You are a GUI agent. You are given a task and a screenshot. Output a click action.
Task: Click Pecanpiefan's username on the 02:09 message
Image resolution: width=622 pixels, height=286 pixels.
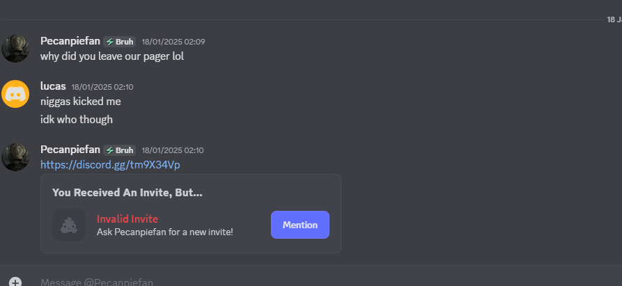coord(70,41)
